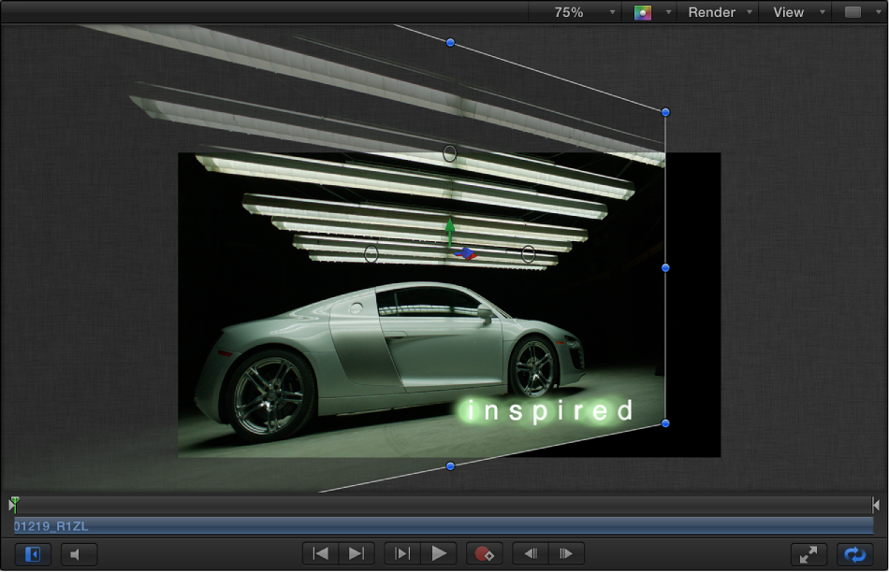Enter full-screen player mode
Image resolution: width=889 pixels, height=572 pixels.
[809, 554]
